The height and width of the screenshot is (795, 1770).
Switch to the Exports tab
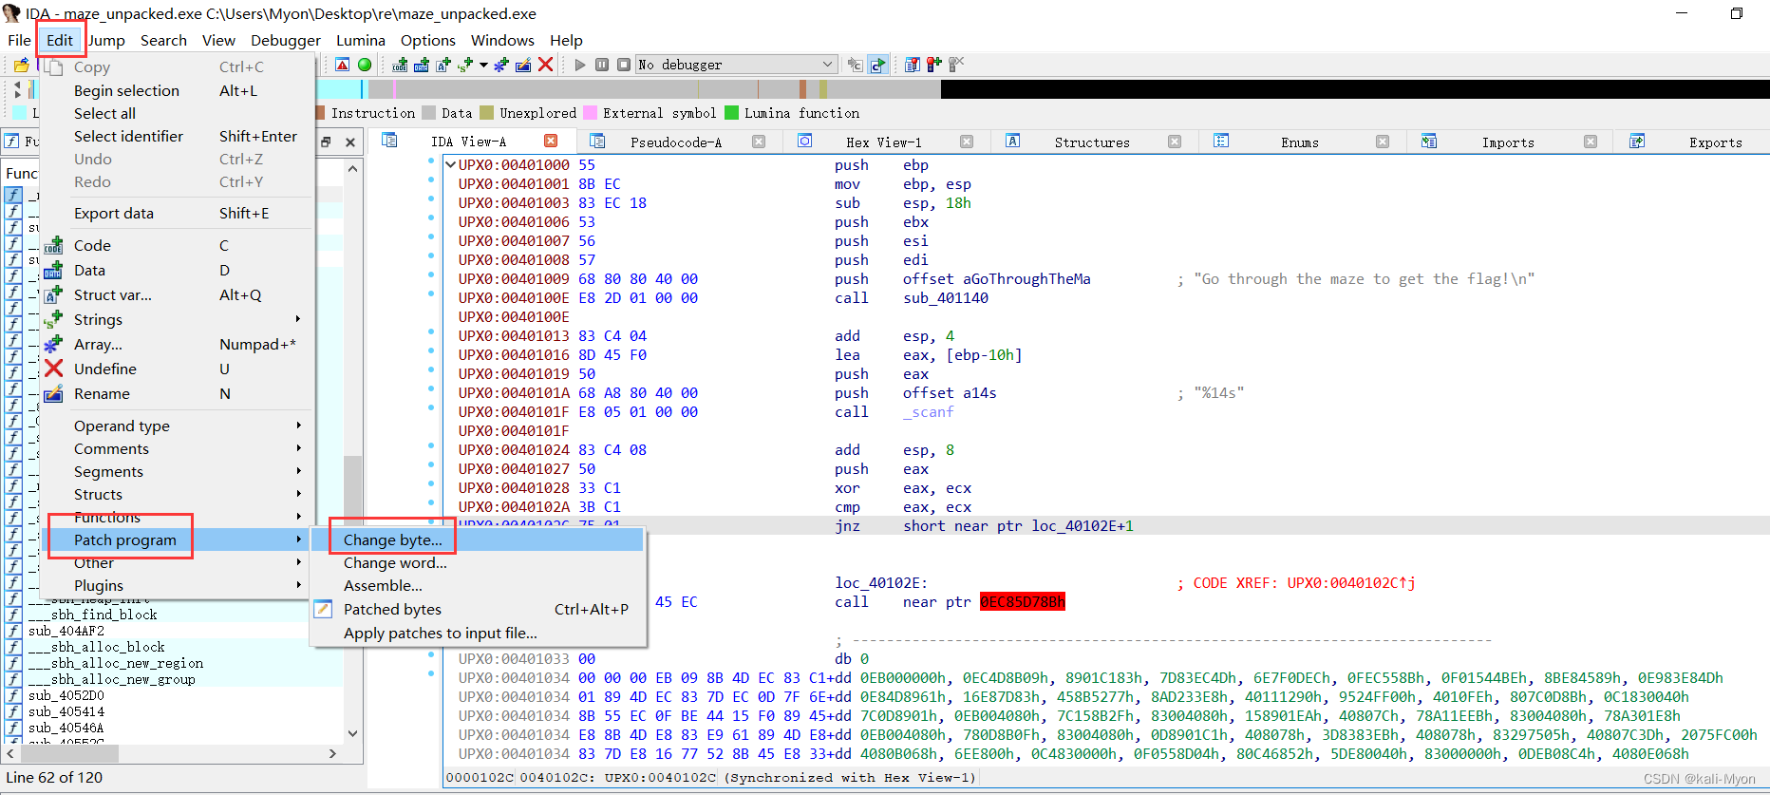click(x=1715, y=142)
